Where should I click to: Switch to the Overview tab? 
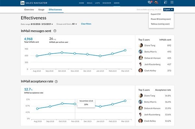pyautogui.click(x=29, y=9)
